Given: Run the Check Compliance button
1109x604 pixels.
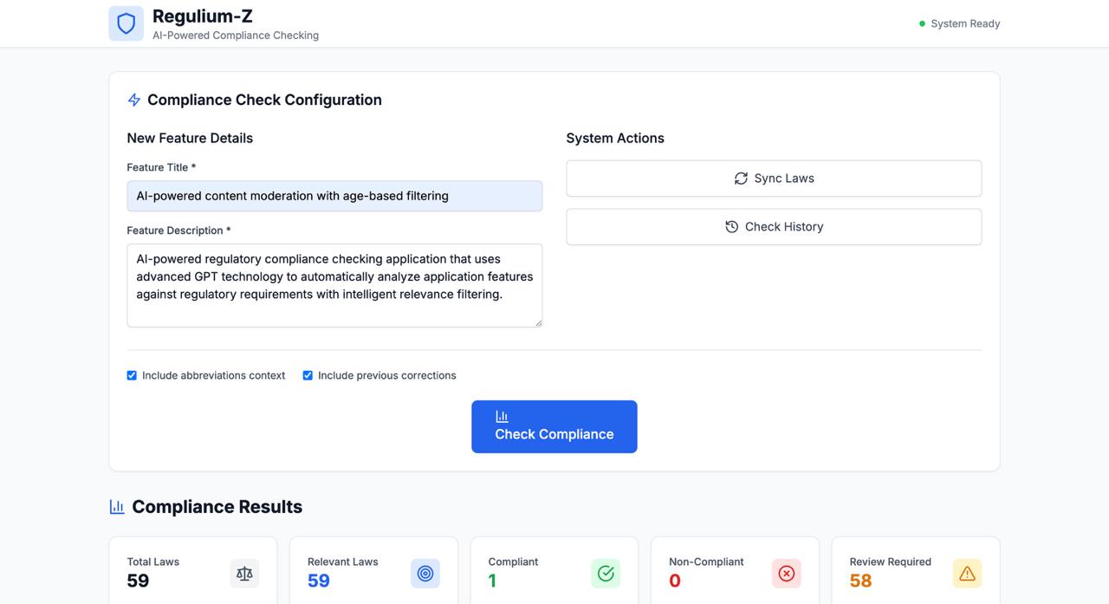Looking at the screenshot, I should [554, 426].
